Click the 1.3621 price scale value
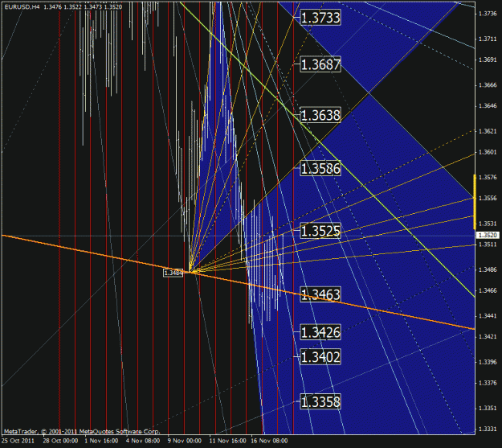This screenshot has height=448, width=502. coord(488,131)
